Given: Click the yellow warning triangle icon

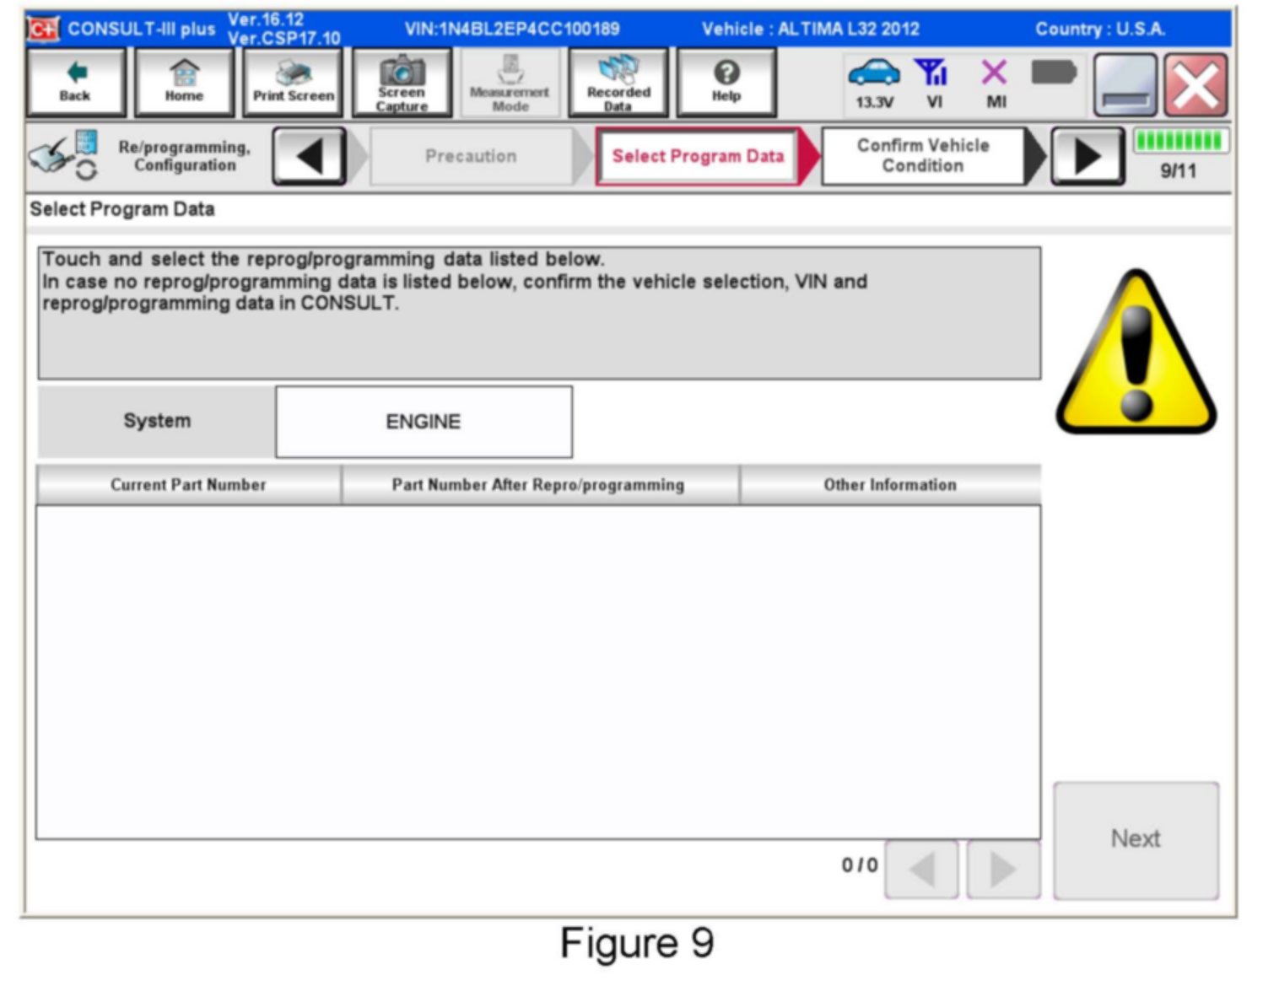Looking at the screenshot, I should pos(1136,356).
